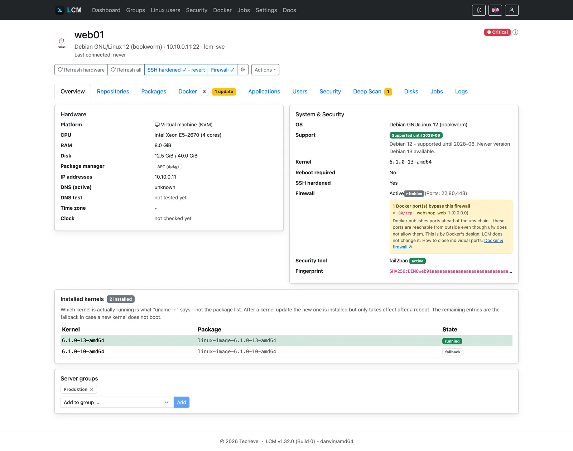
Task: Click Refresh hardware button
Action: pos(81,70)
